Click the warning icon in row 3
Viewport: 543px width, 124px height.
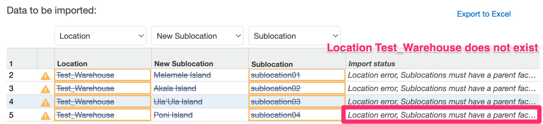[x=46, y=89]
